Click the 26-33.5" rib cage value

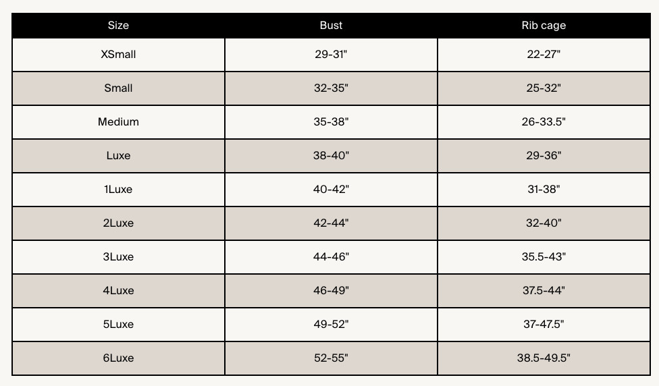[544, 122]
